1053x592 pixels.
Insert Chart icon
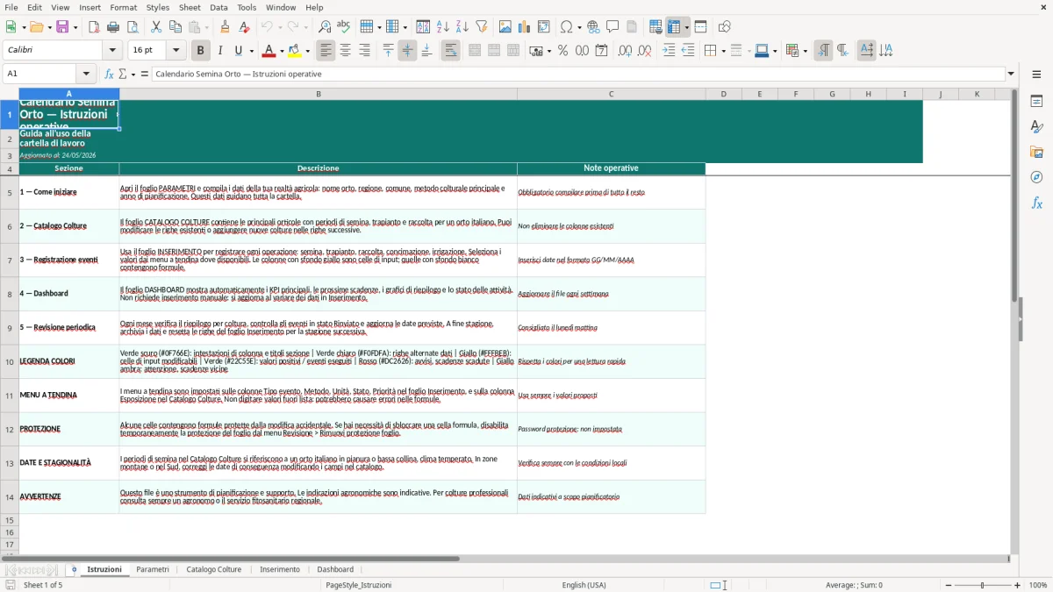(525, 27)
